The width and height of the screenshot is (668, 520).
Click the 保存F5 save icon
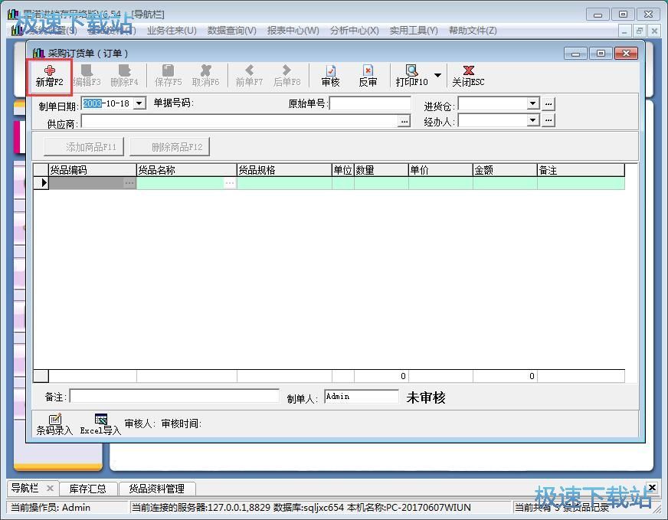[x=168, y=75]
